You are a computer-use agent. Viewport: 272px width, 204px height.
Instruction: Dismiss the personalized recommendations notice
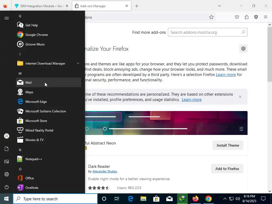point(240,97)
